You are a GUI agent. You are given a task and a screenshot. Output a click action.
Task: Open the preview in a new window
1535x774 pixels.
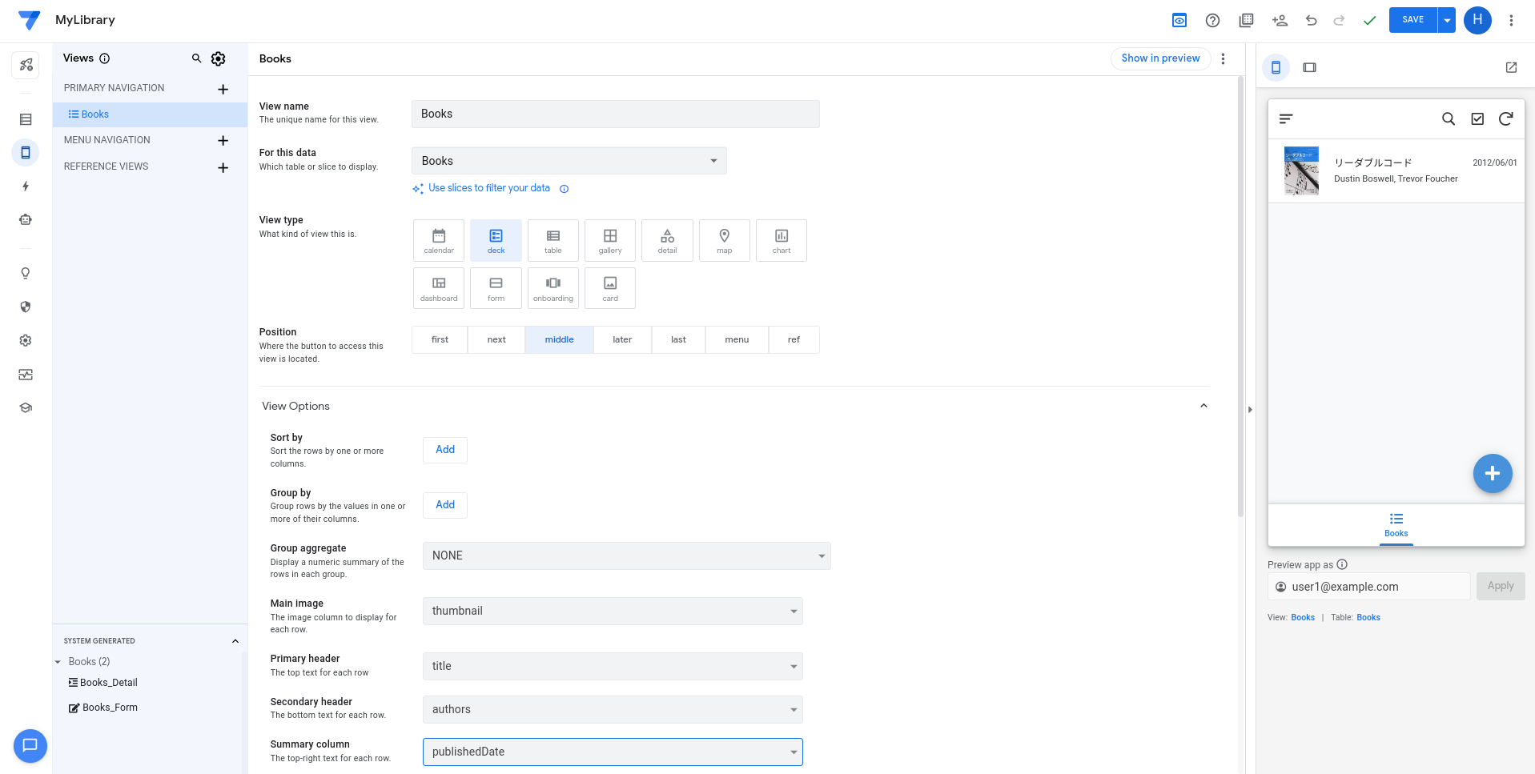1510,67
